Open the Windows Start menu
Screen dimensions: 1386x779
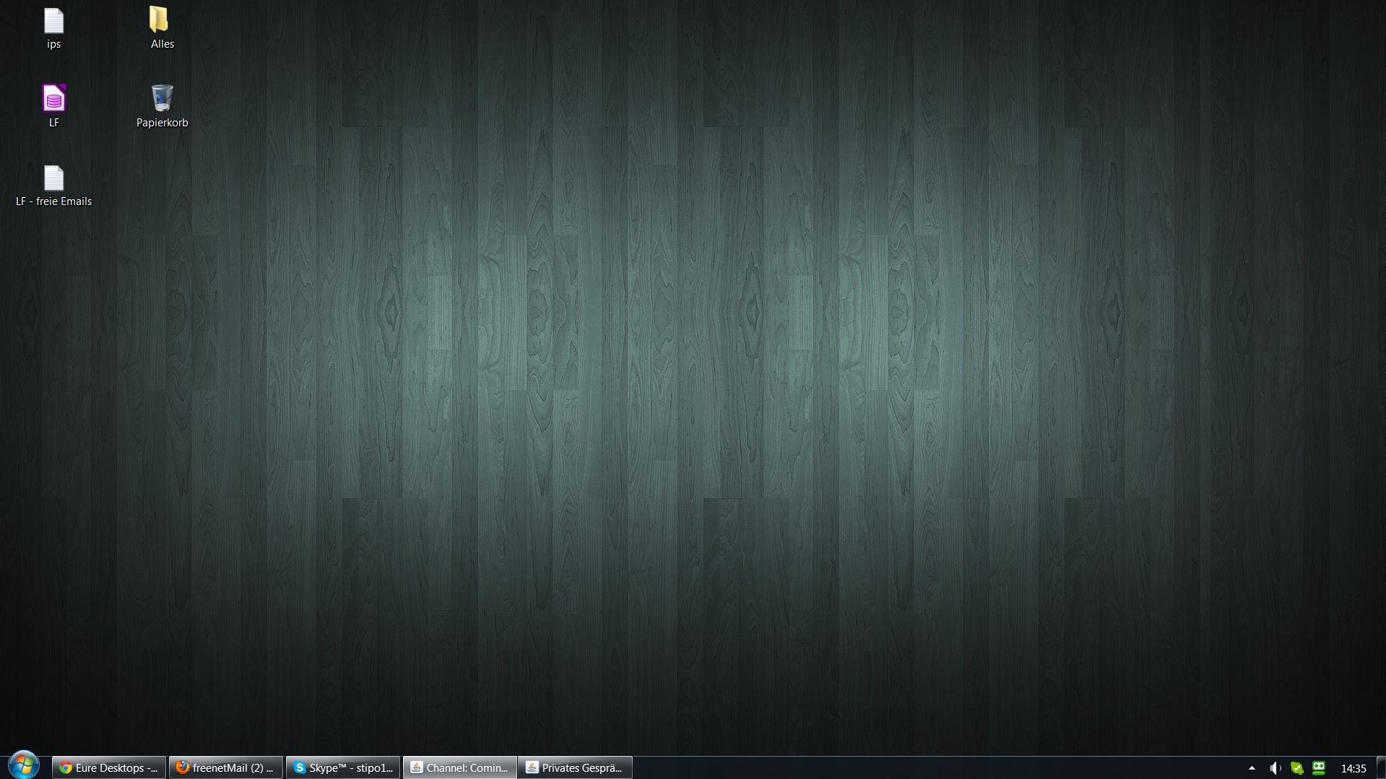pos(23,765)
